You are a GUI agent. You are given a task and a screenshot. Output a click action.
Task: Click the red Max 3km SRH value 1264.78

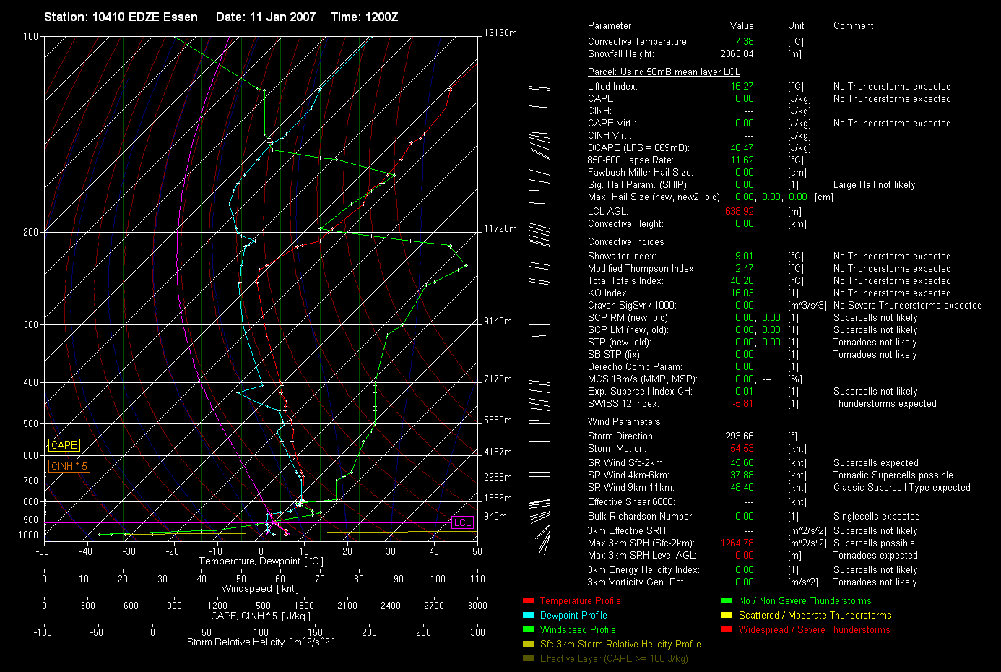click(737, 543)
